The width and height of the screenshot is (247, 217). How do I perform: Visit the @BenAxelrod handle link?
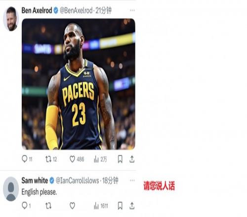click(76, 10)
